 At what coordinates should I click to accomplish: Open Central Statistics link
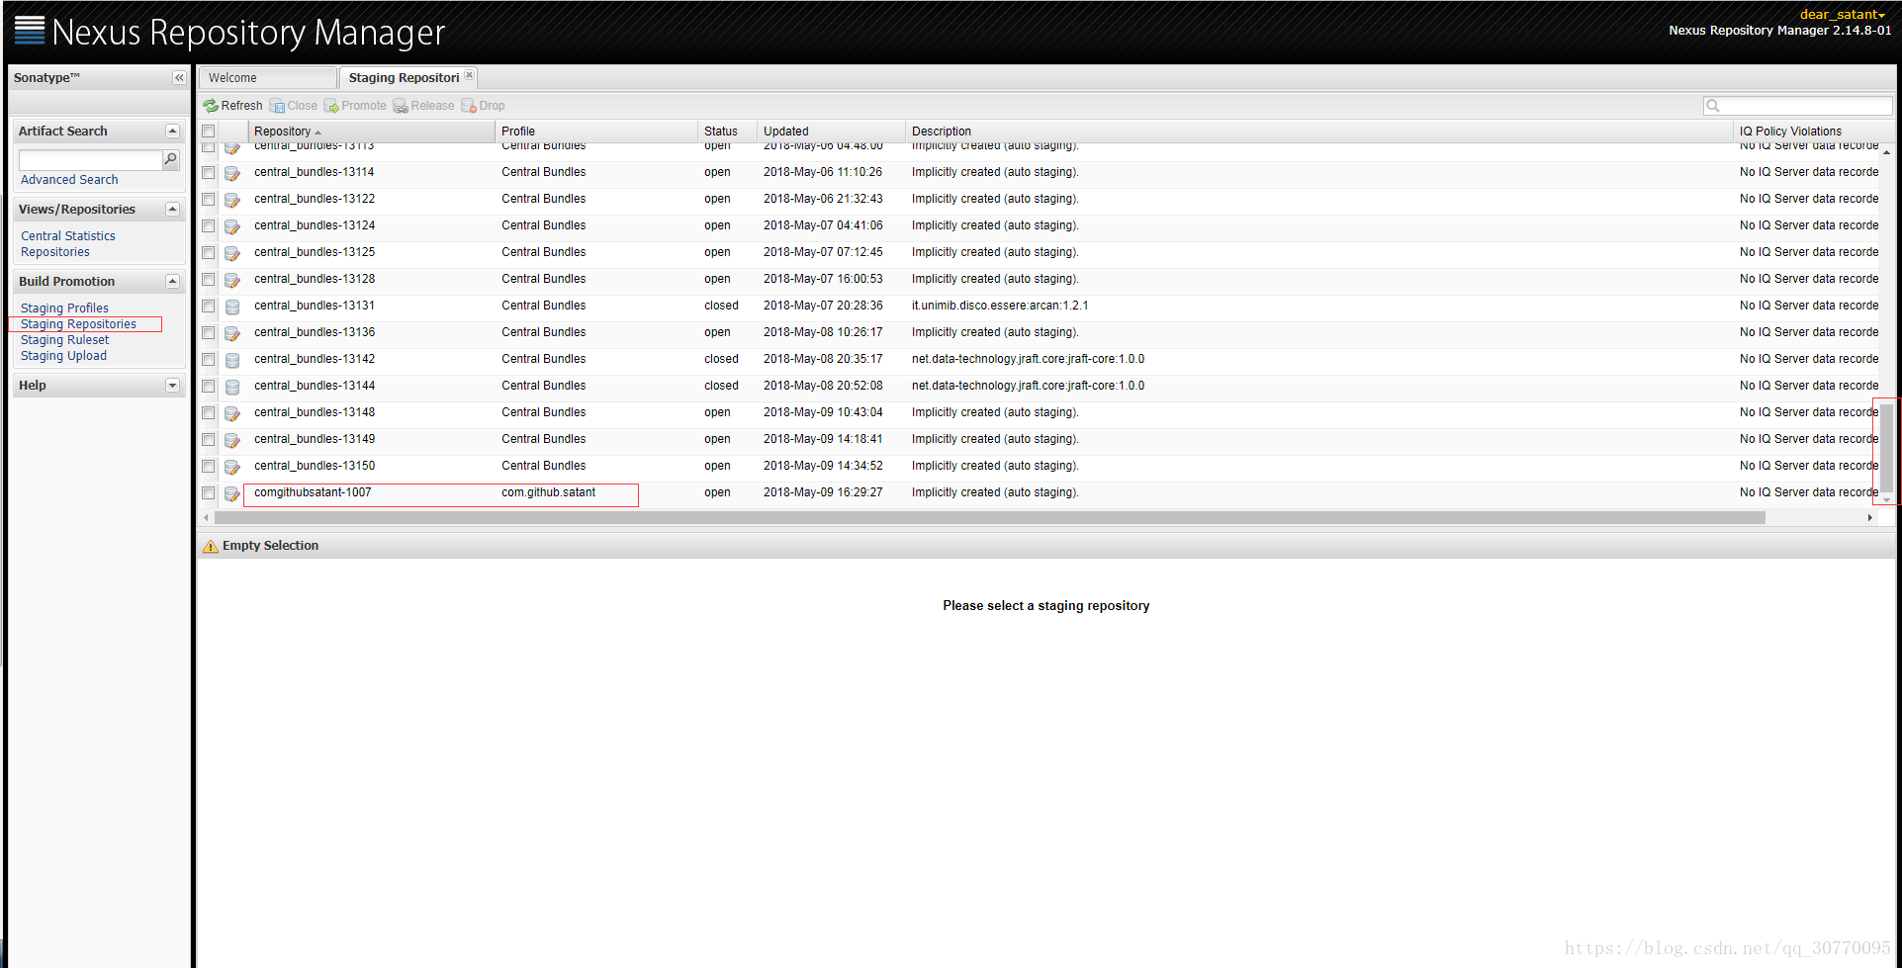coord(68,236)
